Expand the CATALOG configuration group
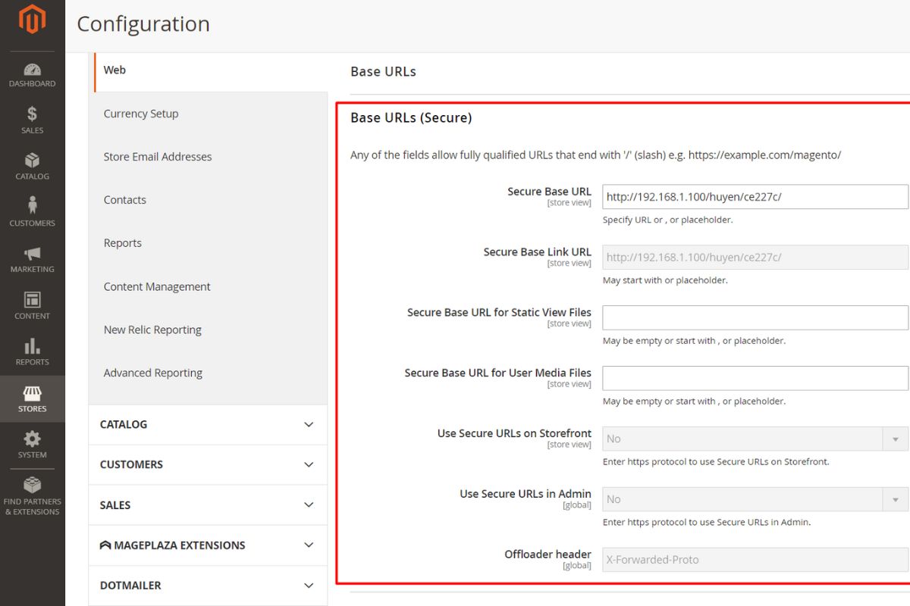The image size is (910, 606). tap(208, 424)
